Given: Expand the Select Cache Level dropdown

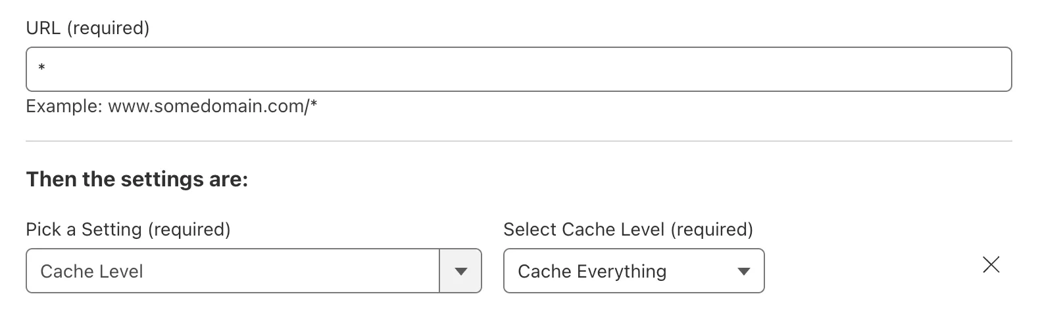Looking at the screenshot, I should click(633, 271).
